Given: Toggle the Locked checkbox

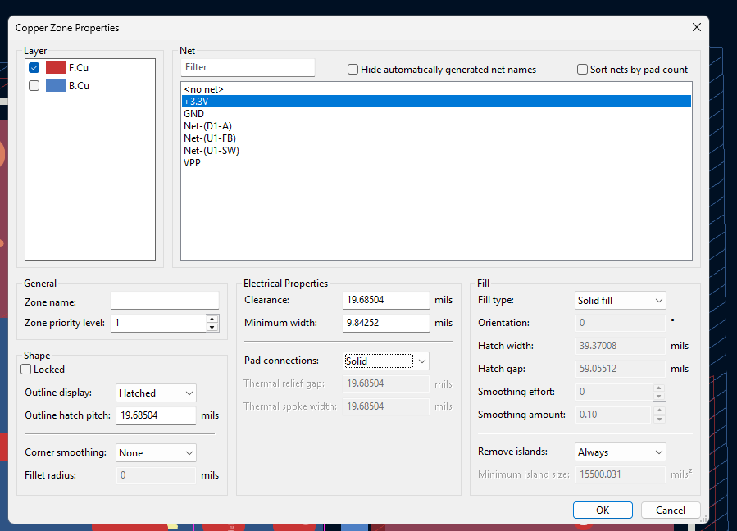Looking at the screenshot, I should tap(27, 370).
